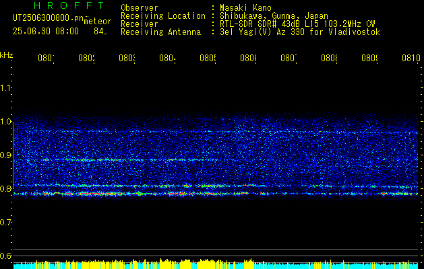
Task: Click the kHz axis unit label
Action: pyautogui.click(x=7, y=55)
